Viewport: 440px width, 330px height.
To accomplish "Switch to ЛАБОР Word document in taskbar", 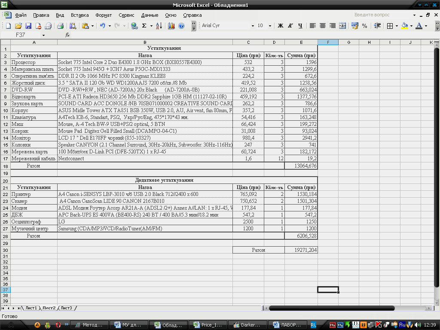I will point(287,325).
